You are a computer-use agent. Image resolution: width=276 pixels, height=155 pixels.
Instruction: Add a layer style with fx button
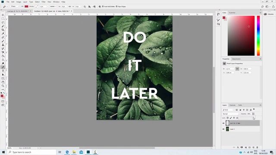tap(238, 147)
